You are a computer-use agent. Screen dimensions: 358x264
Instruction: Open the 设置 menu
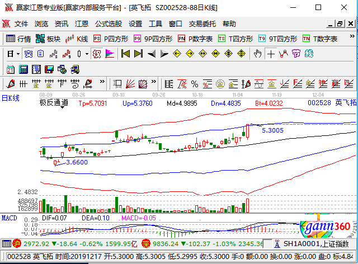pyautogui.click(x=135, y=23)
